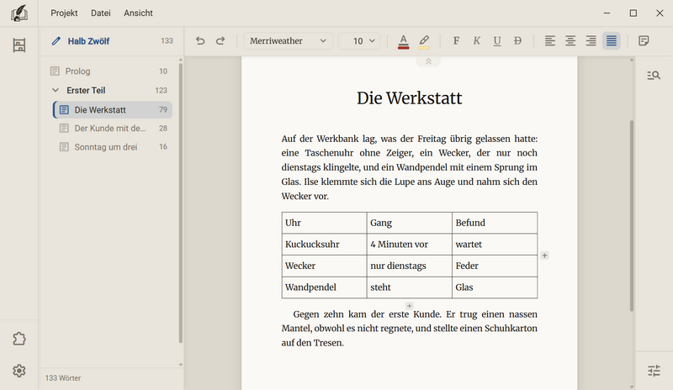Click the editor vertical scrollbar thumb

(x=632, y=216)
